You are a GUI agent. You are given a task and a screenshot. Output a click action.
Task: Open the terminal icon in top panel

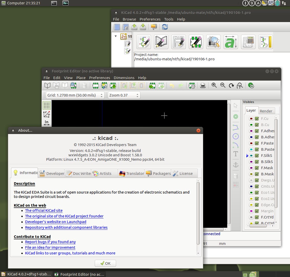click(x=54, y=3)
